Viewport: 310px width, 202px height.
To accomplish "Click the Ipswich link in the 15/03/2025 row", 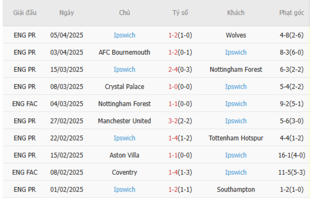I will [124, 69].
